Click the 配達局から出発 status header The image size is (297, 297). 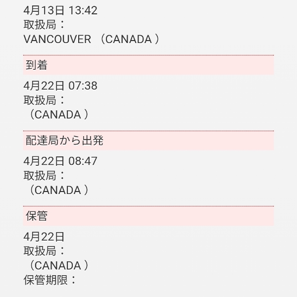pyautogui.click(x=64, y=141)
